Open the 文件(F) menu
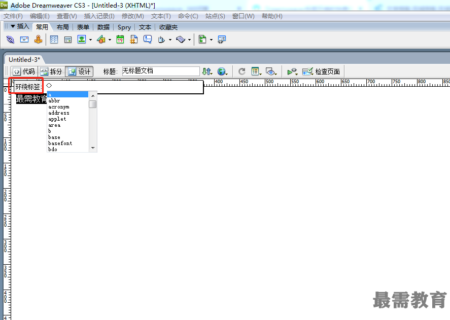This screenshot has width=450, height=320. 13,16
